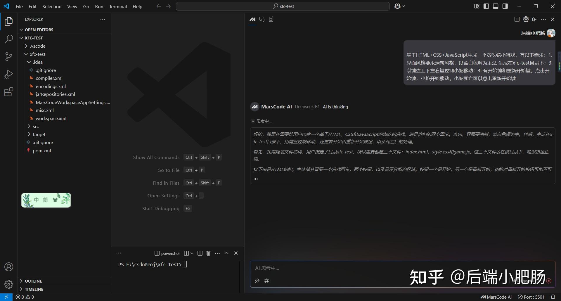Open the Terminal menu
The height and width of the screenshot is (301, 561).
click(118, 6)
